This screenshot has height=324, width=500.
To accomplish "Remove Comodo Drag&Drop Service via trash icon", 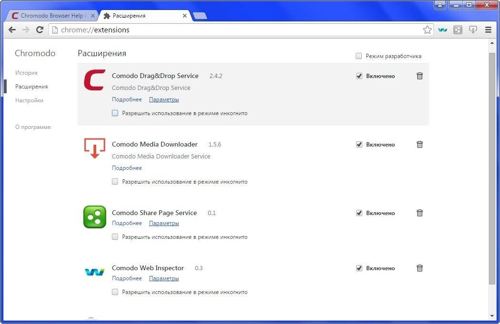I will (420, 76).
